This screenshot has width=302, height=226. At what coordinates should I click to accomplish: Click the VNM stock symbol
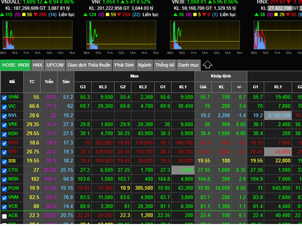tap(13, 197)
